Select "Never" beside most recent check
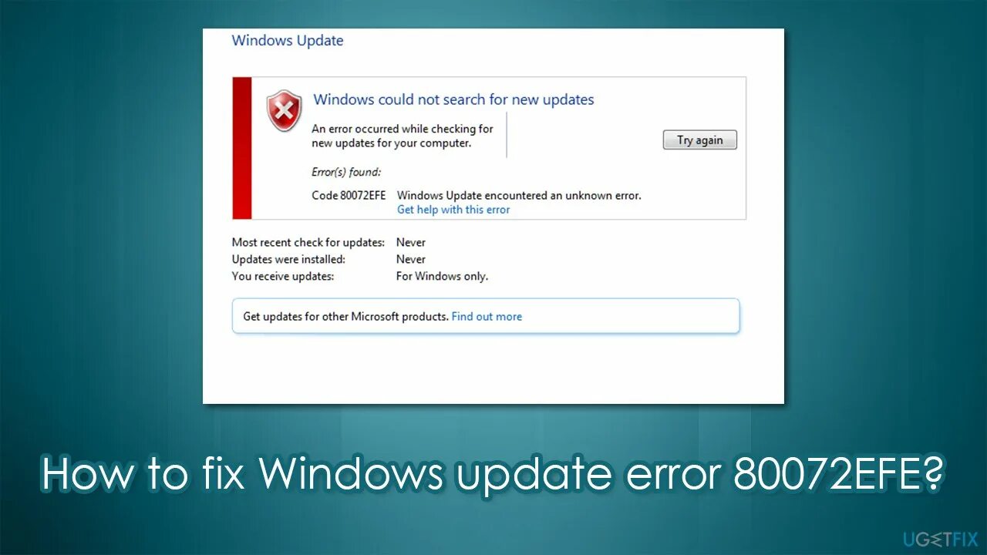 click(x=411, y=242)
